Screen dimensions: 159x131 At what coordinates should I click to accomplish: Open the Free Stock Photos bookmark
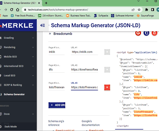point(23,16)
